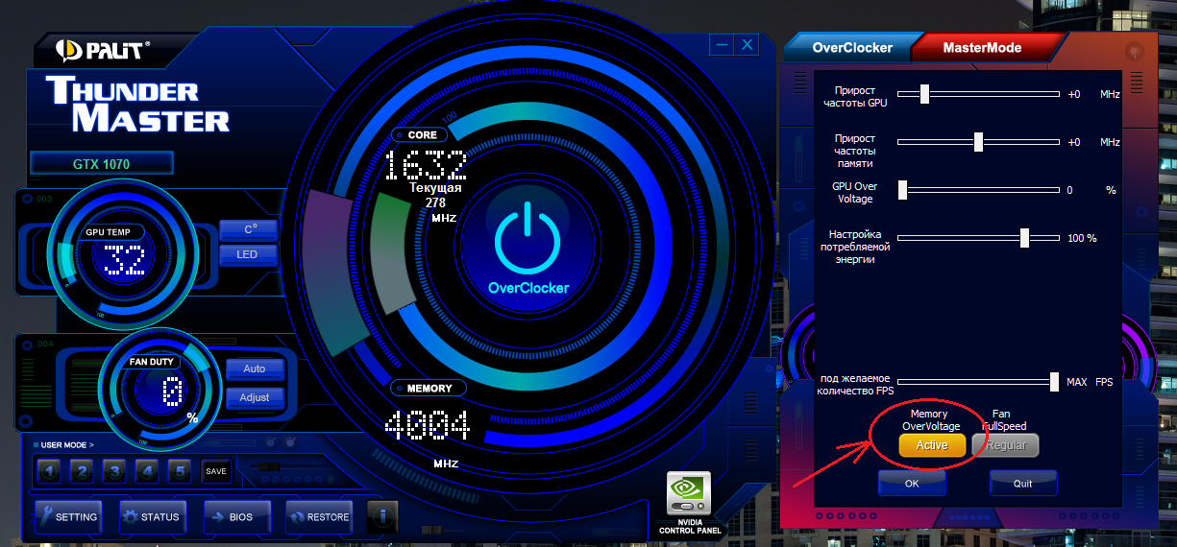The image size is (1177, 547).
Task: Toggle the C° temperature unit button
Action: pyautogui.click(x=249, y=230)
